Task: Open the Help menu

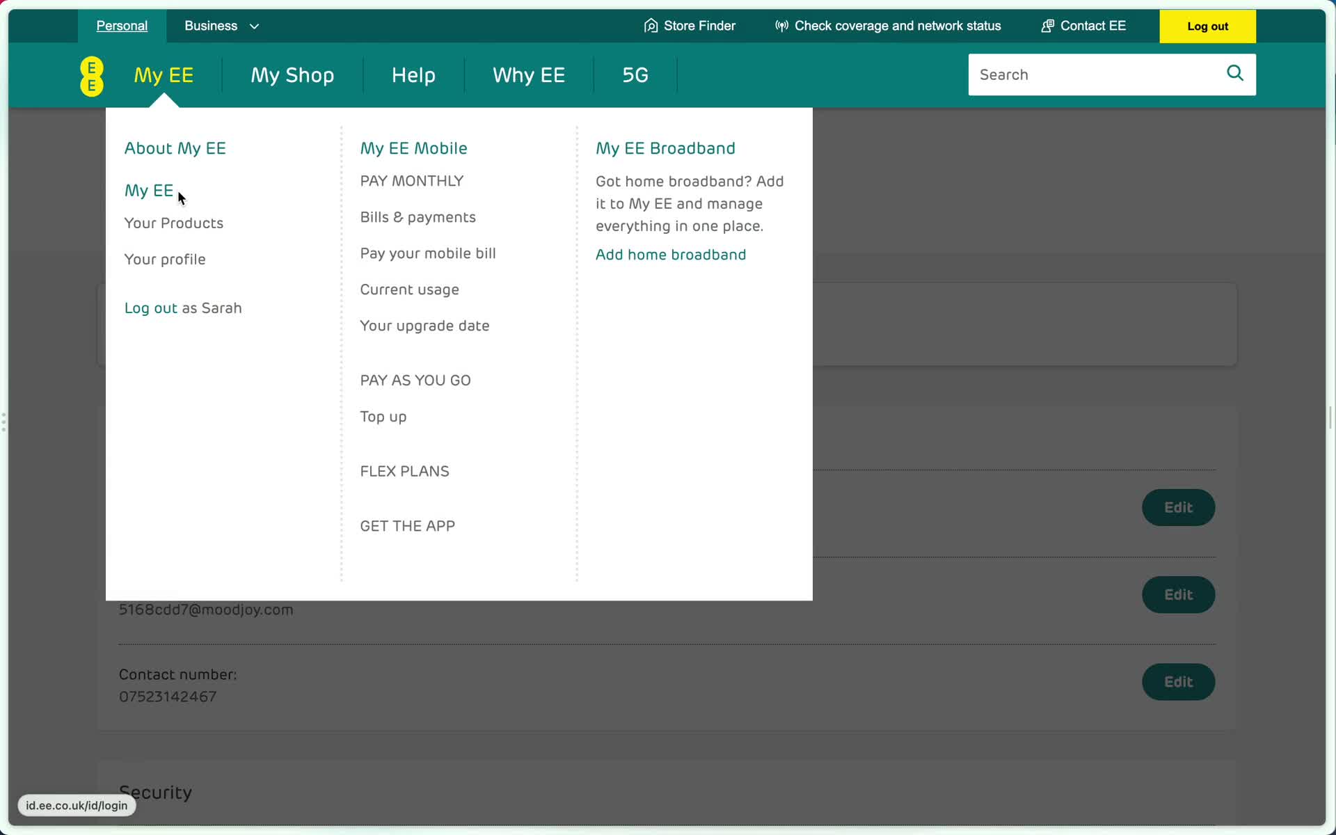Action: (x=413, y=75)
